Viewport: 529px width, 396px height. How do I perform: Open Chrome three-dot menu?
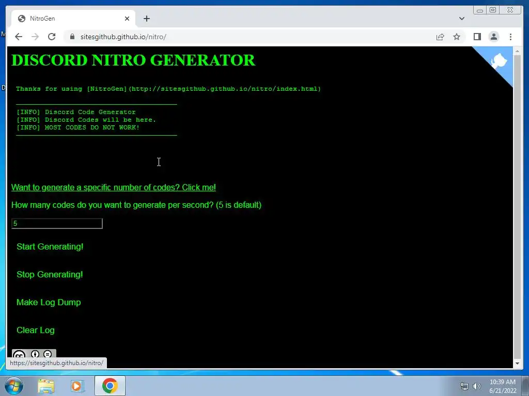click(x=510, y=37)
